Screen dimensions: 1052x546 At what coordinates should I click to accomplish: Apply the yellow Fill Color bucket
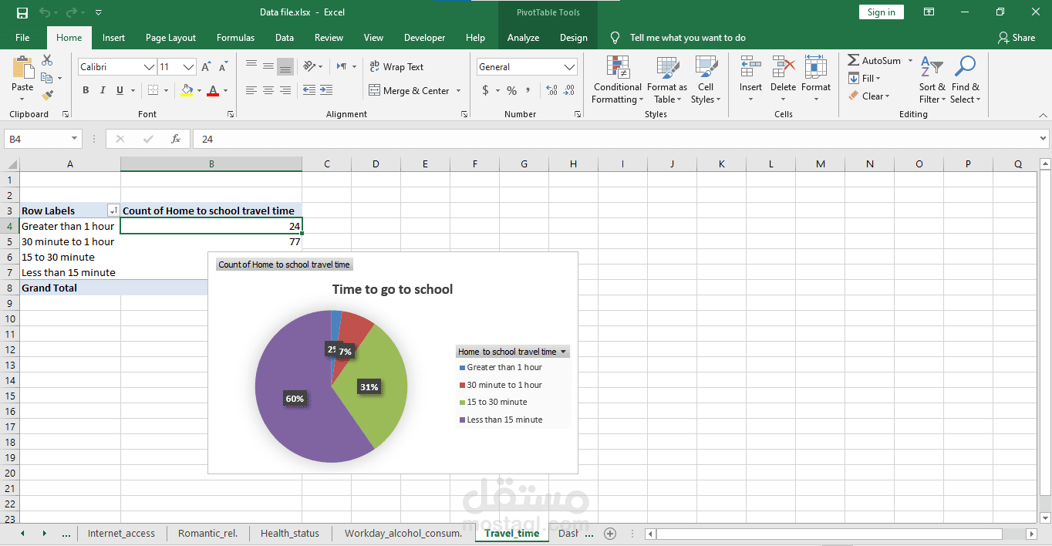pyautogui.click(x=187, y=90)
